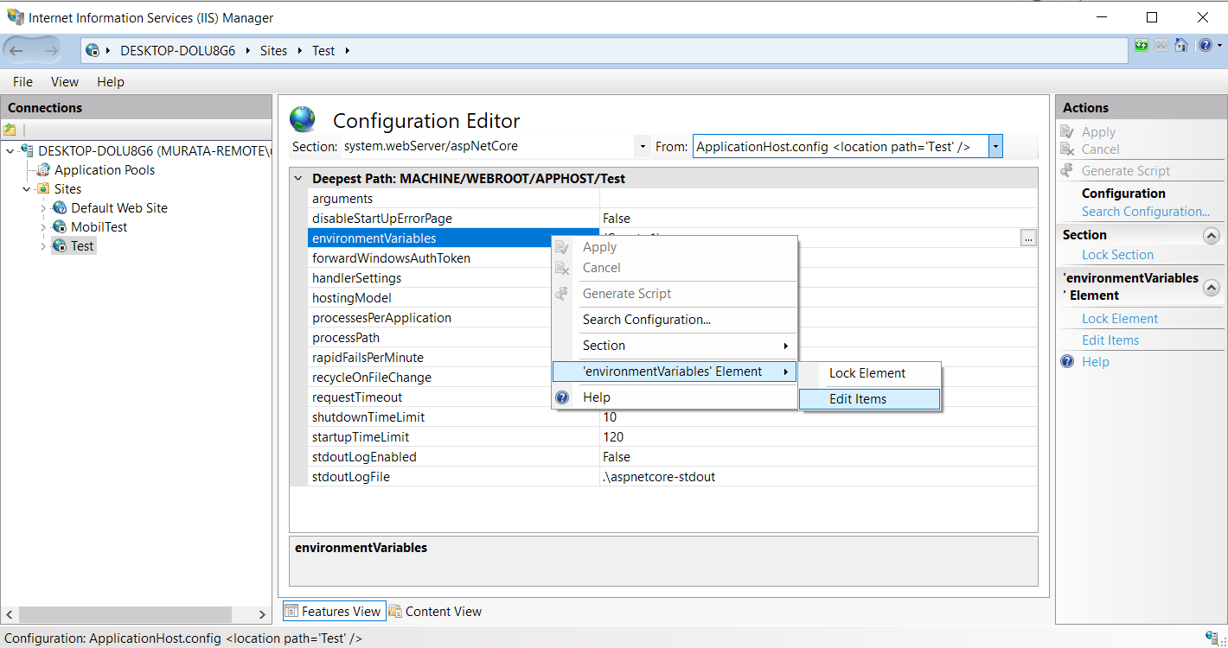
Task: Collapse the Section group in the Actions pane
Action: click(1212, 236)
